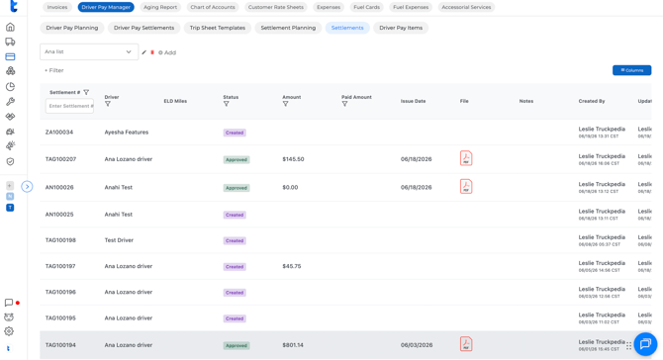Image resolution: width=663 pixels, height=360 pixels.
Task: Open the settings gear in sidebar
Action: [9, 331]
